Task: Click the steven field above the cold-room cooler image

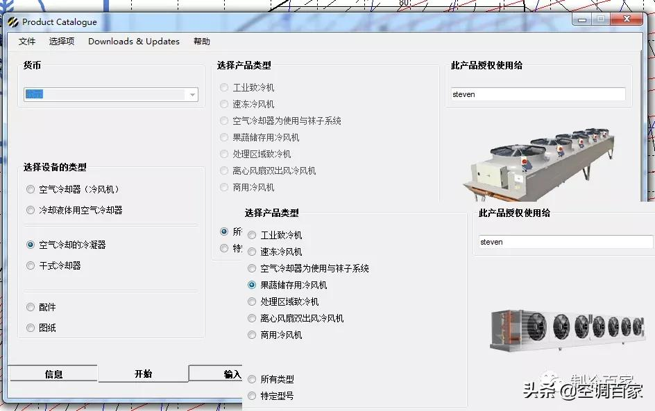Action: pyautogui.click(x=566, y=242)
